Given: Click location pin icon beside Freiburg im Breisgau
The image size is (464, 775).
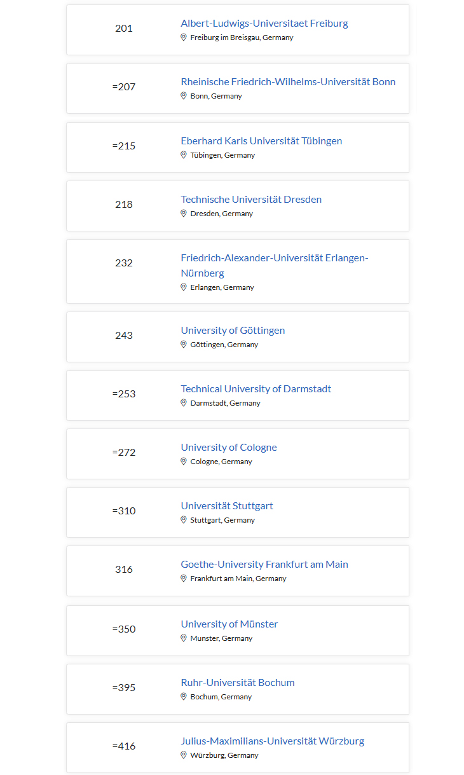Looking at the screenshot, I should pyautogui.click(x=184, y=38).
